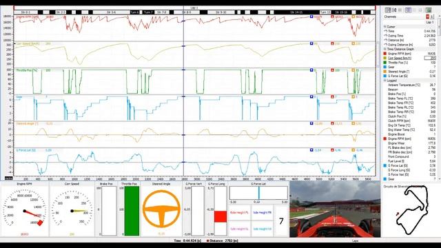This screenshot has height=248, width=441.
Task: Click the average marker icon in Steered Angle graph
Action: point(353,123)
